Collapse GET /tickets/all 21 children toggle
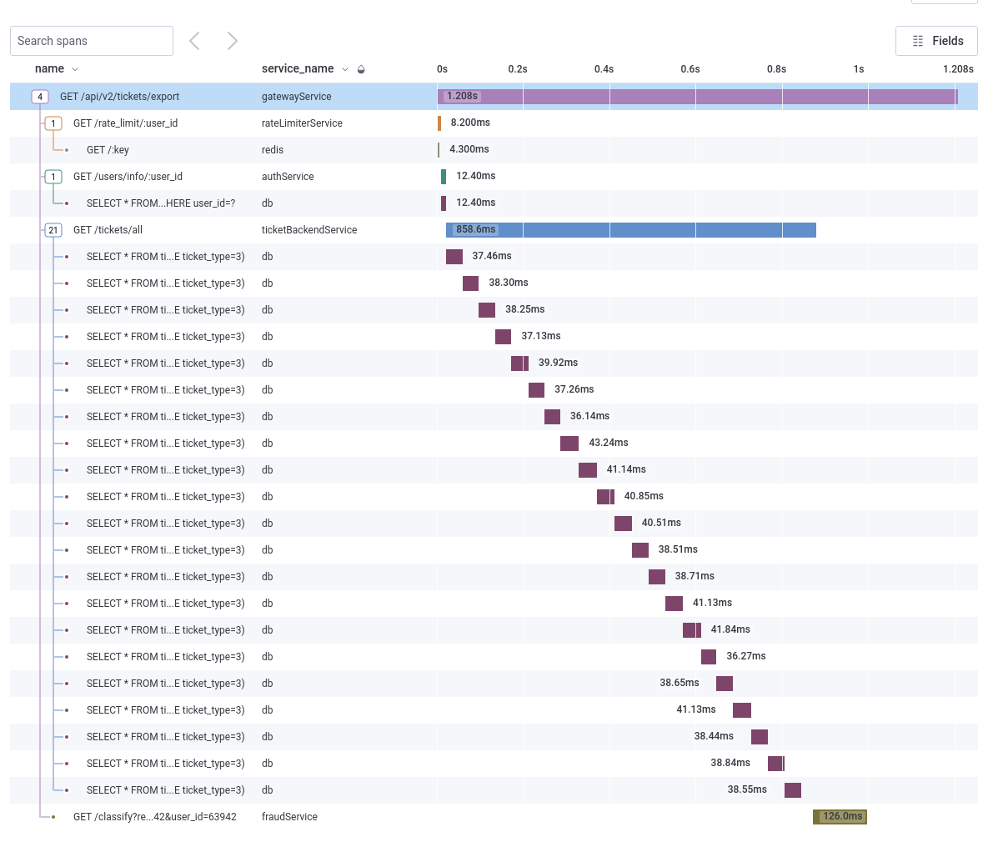The width and height of the screenshot is (1003, 867). tap(53, 230)
